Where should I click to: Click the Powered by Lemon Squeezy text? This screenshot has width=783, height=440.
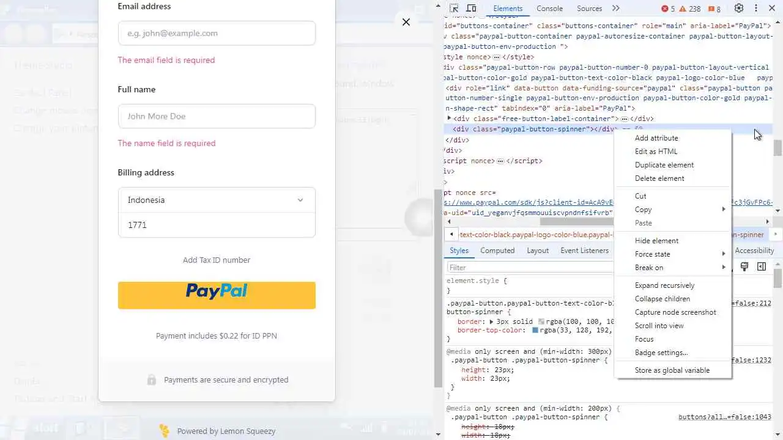226,431
